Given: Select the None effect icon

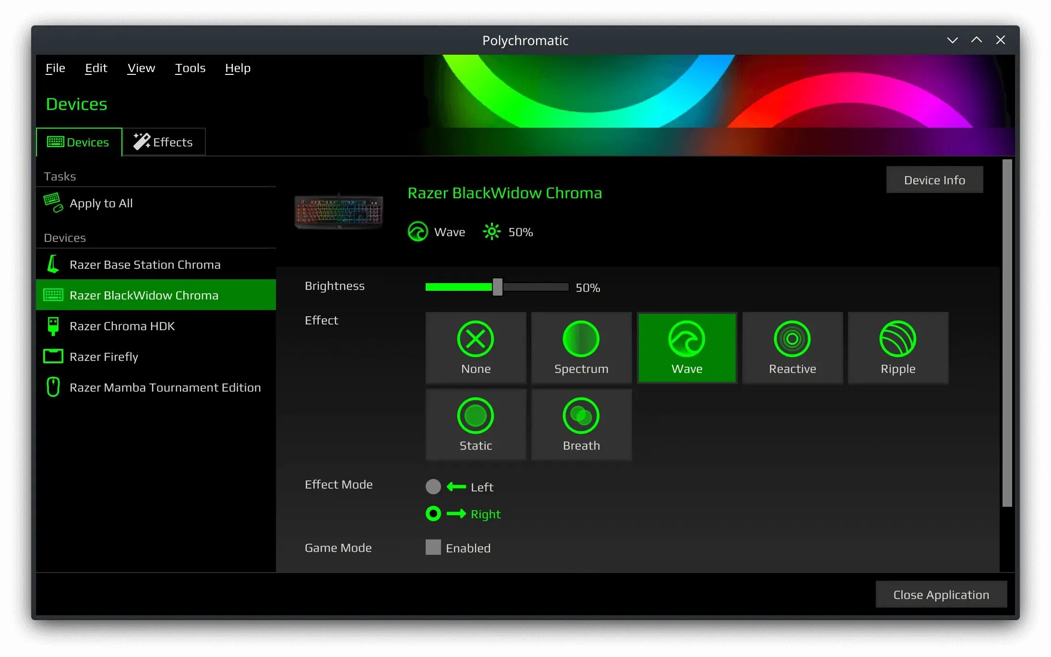Looking at the screenshot, I should coord(475,339).
